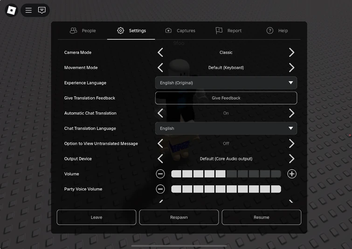352x249 pixels.
Task: Click the Leave button
Action: point(97,217)
